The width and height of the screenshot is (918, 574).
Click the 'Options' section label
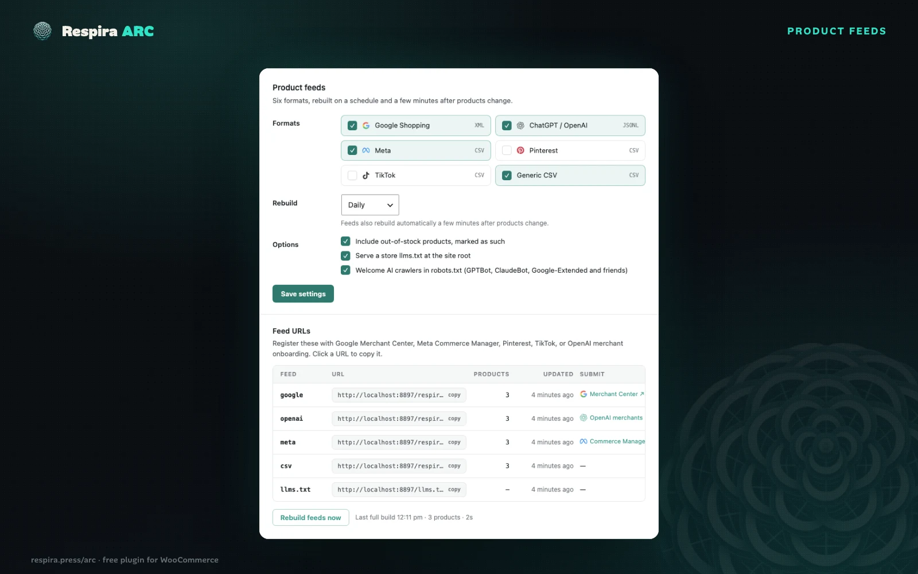pyautogui.click(x=285, y=245)
